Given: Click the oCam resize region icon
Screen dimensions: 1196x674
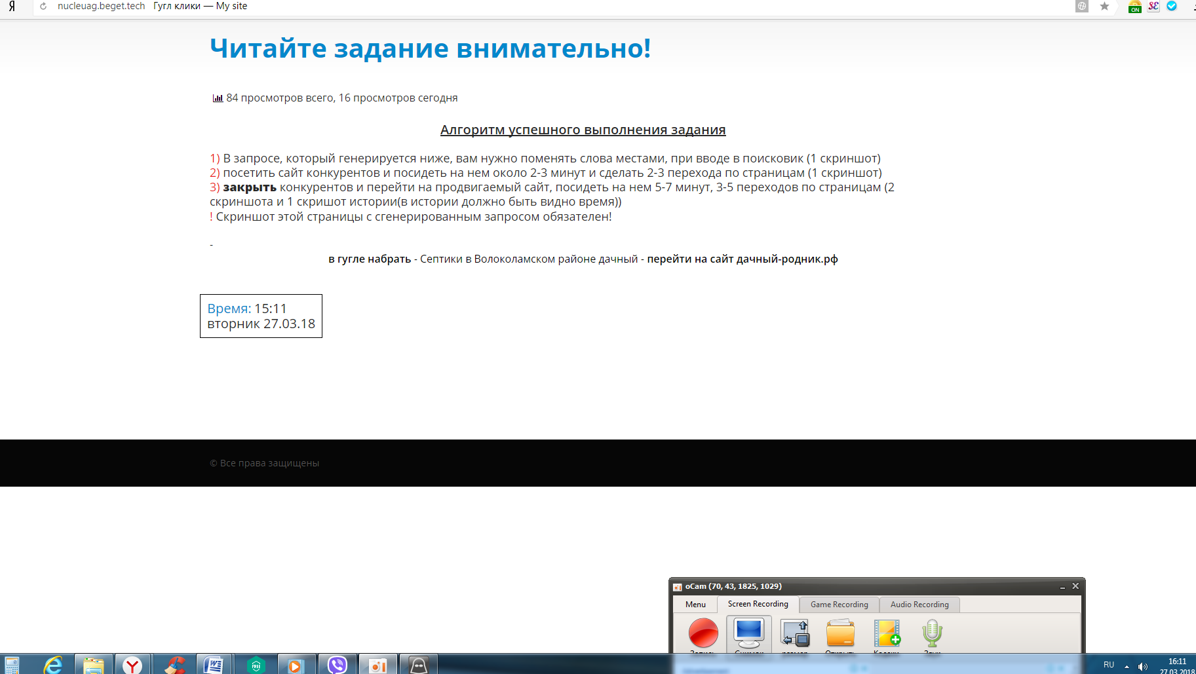Looking at the screenshot, I should coord(795,633).
